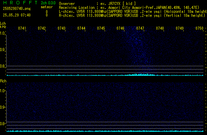Click the '2ch 0.3.0' version label
The width and height of the screenshot is (207, 135).
coord(48,3)
